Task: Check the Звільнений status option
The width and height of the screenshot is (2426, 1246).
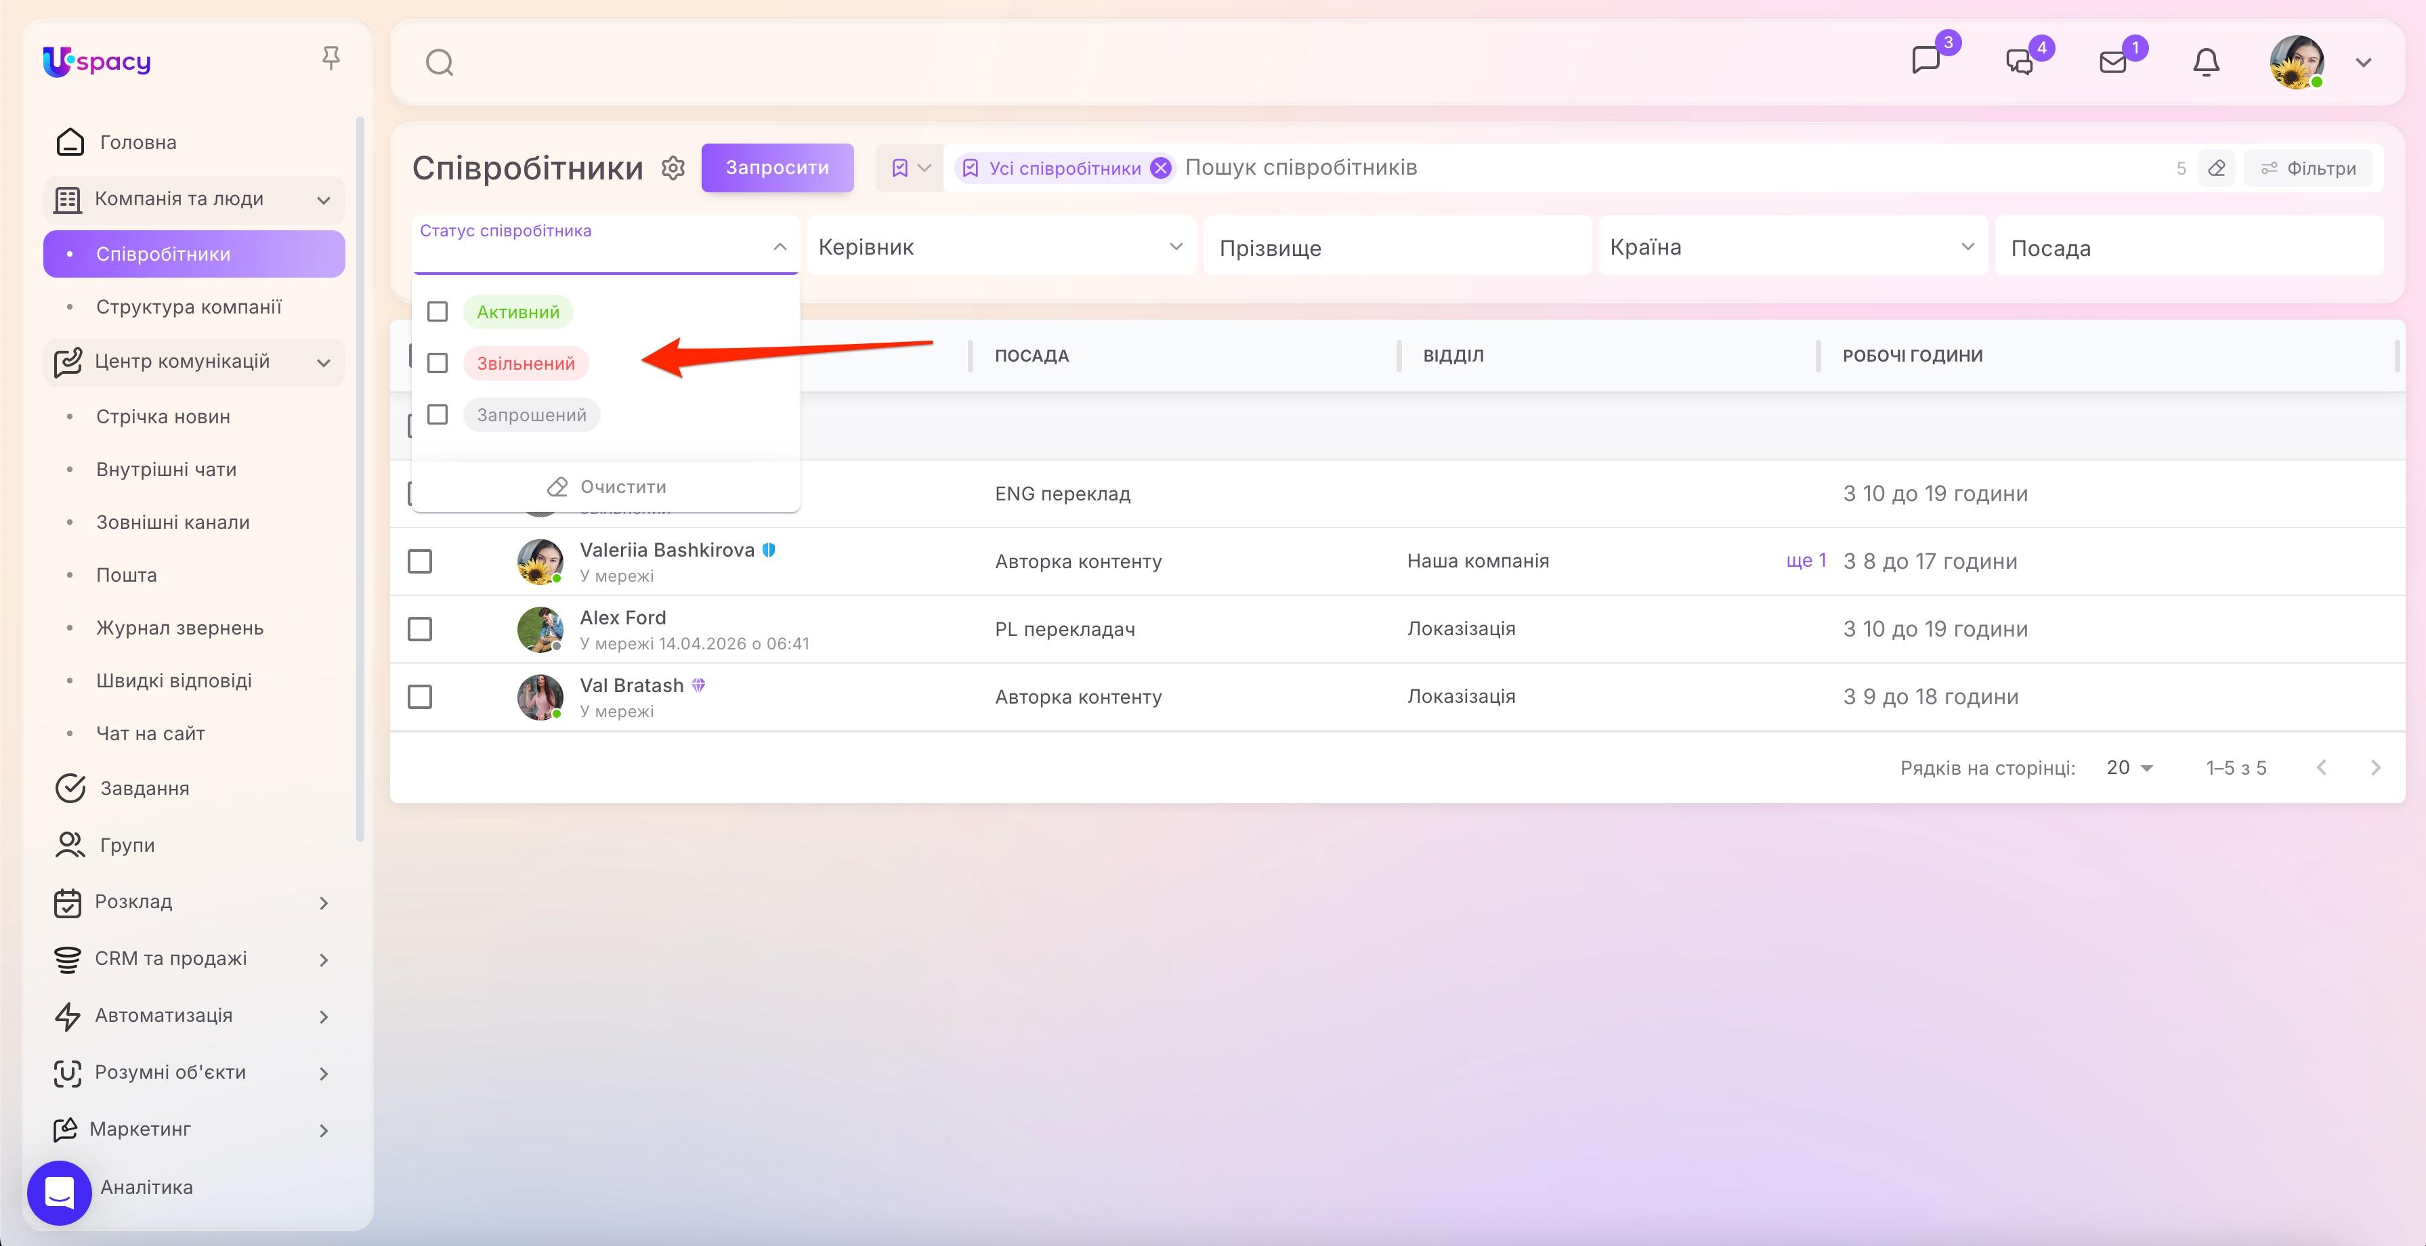Action: 437,364
